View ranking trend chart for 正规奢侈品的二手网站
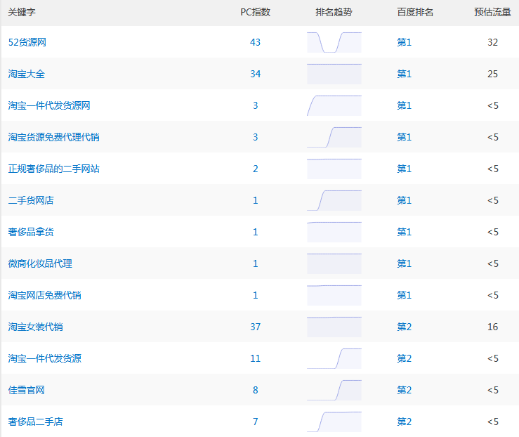Image resolution: width=519 pixels, height=437 pixels. click(334, 169)
